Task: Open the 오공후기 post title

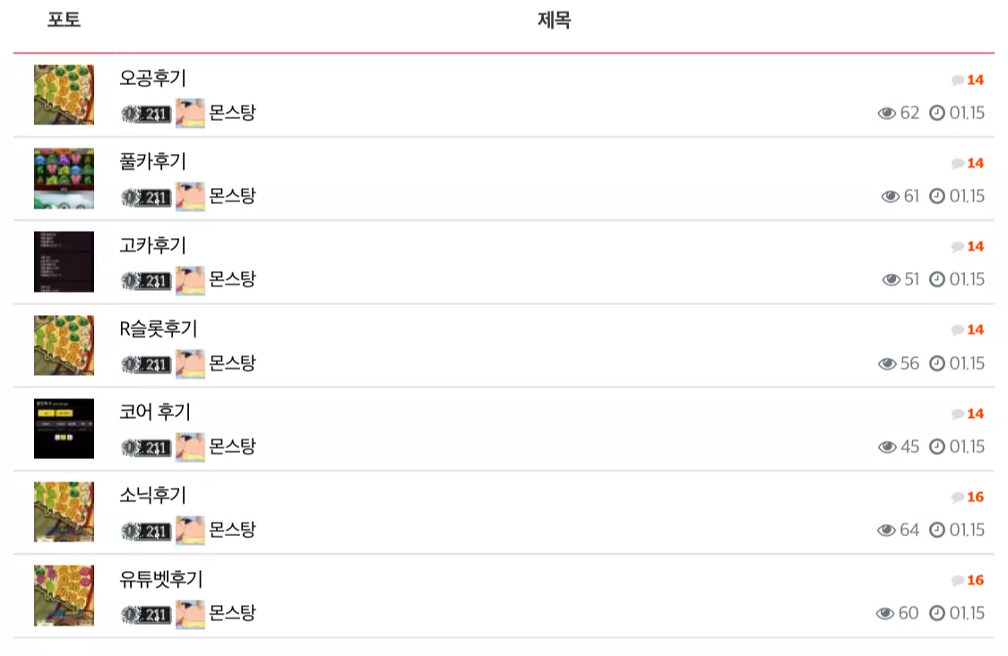Action: click(x=152, y=78)
